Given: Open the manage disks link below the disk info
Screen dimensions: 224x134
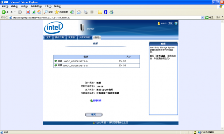Looking at the screenshot, I should (x=97, y=101).
